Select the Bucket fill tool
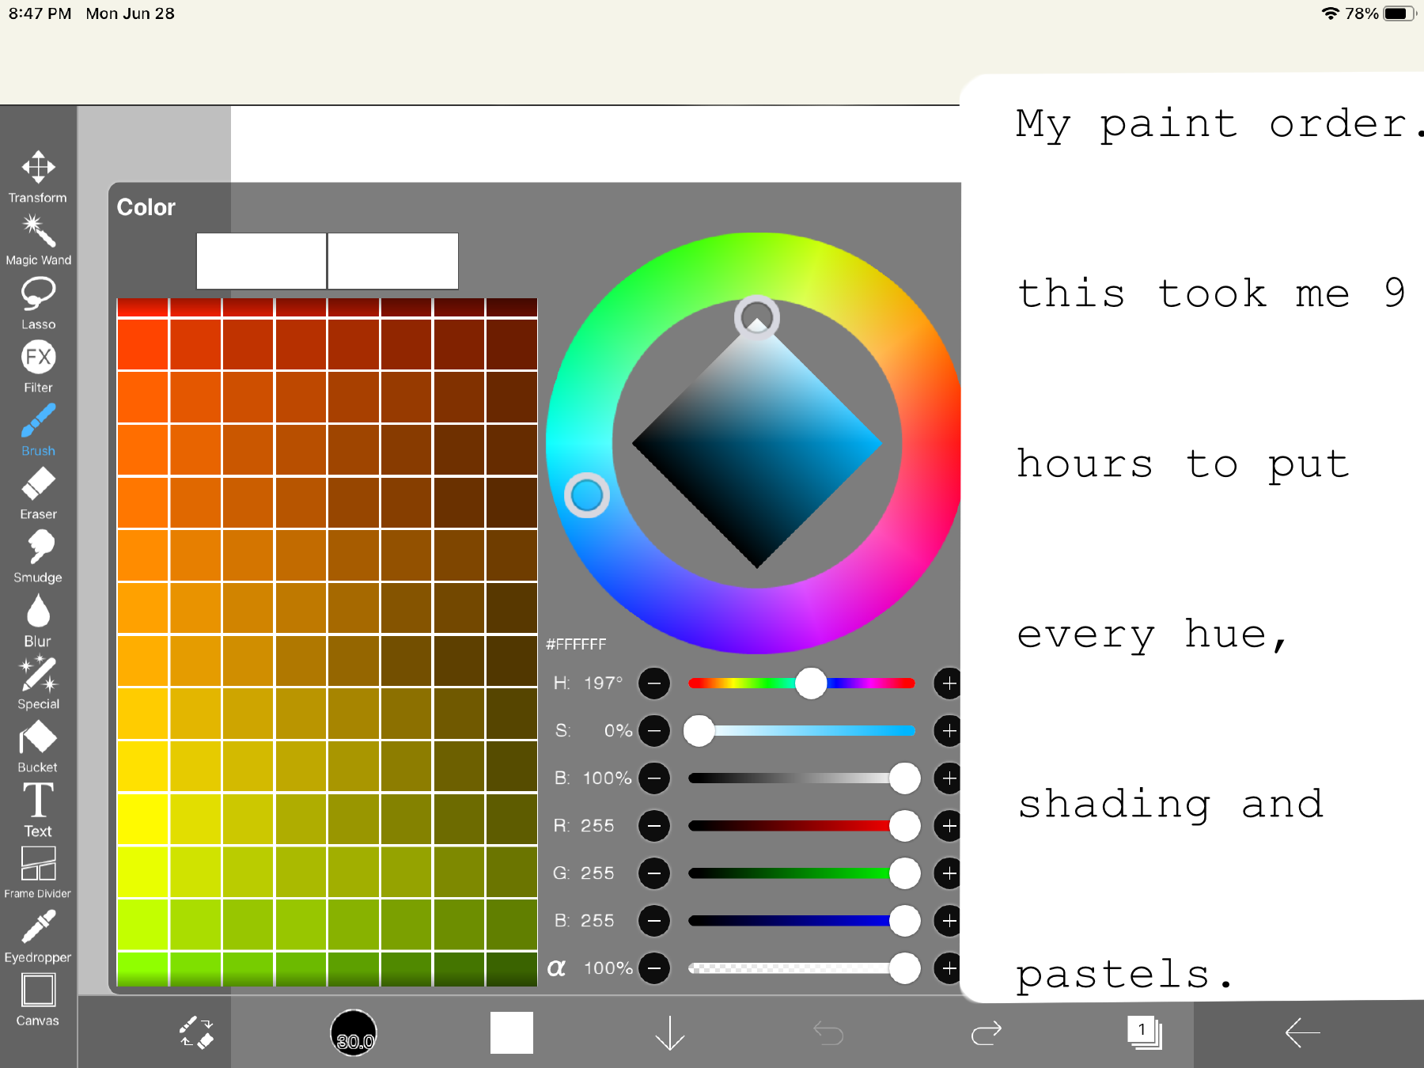This screenshot has height=1068, width=1424. (x=38, y=745)
